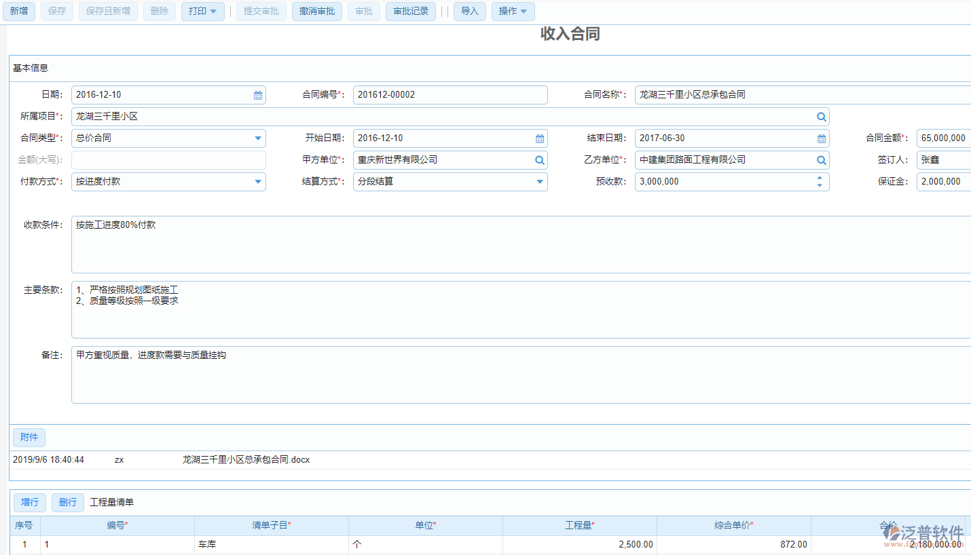
Task: Open the 合同类型 dropdown list
Action: click(258, 138)
